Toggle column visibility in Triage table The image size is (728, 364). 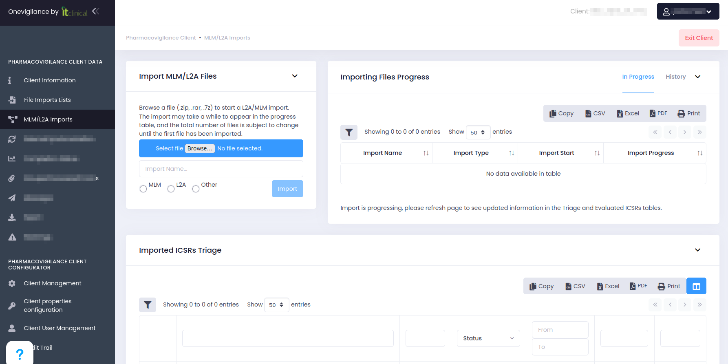(x=696, y=286)
